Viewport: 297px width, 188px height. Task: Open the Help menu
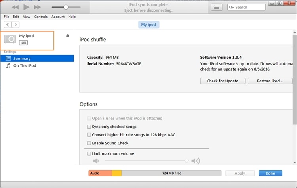click(72, 17)
